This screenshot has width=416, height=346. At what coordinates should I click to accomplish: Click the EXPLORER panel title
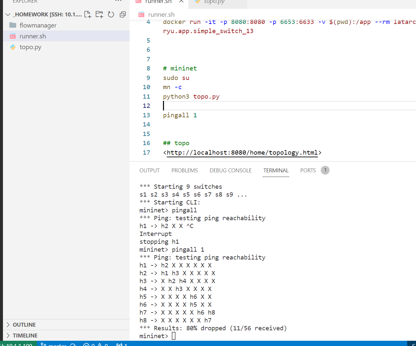coord(25,1)
